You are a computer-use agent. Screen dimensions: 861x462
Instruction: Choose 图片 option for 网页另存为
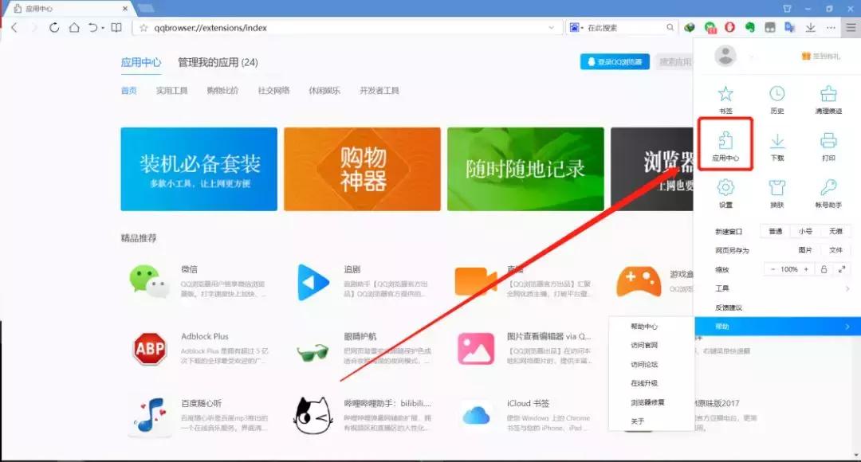click(x=805, y=250)
